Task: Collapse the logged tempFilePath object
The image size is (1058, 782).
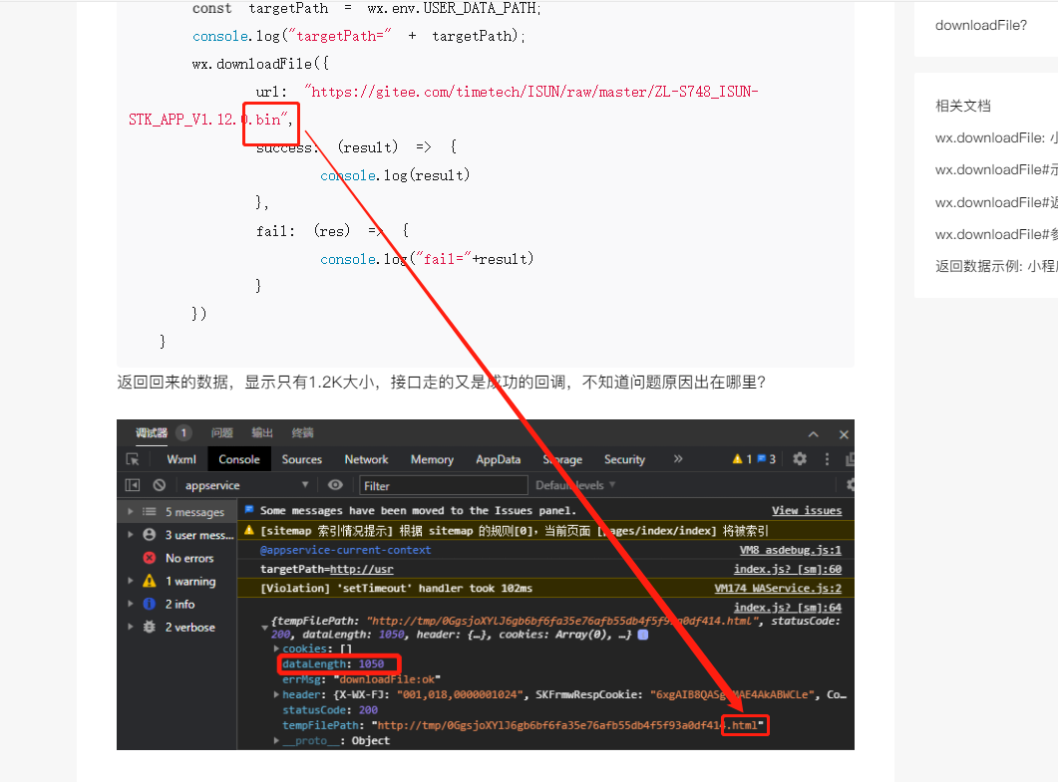Action: tap(264, 627)
